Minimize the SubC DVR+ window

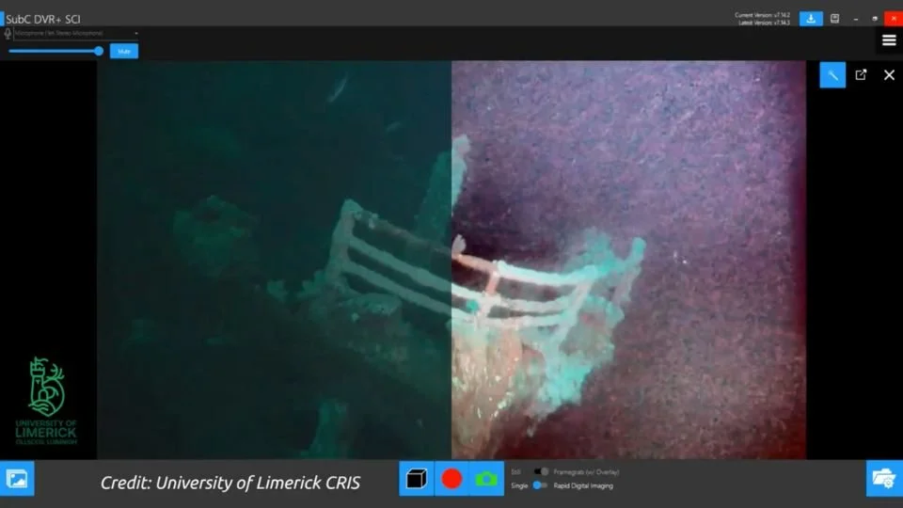(856, 19)
